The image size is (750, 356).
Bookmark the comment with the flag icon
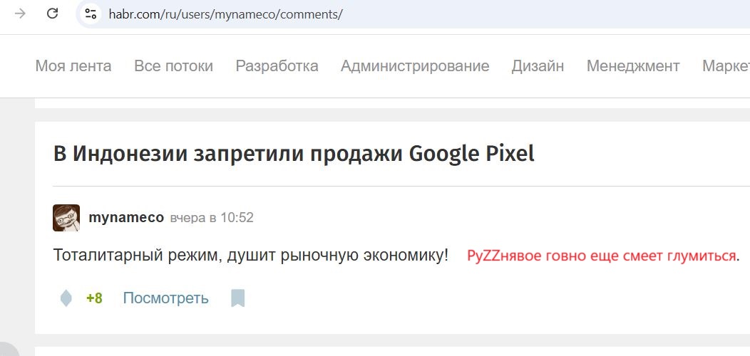point(237,298)
